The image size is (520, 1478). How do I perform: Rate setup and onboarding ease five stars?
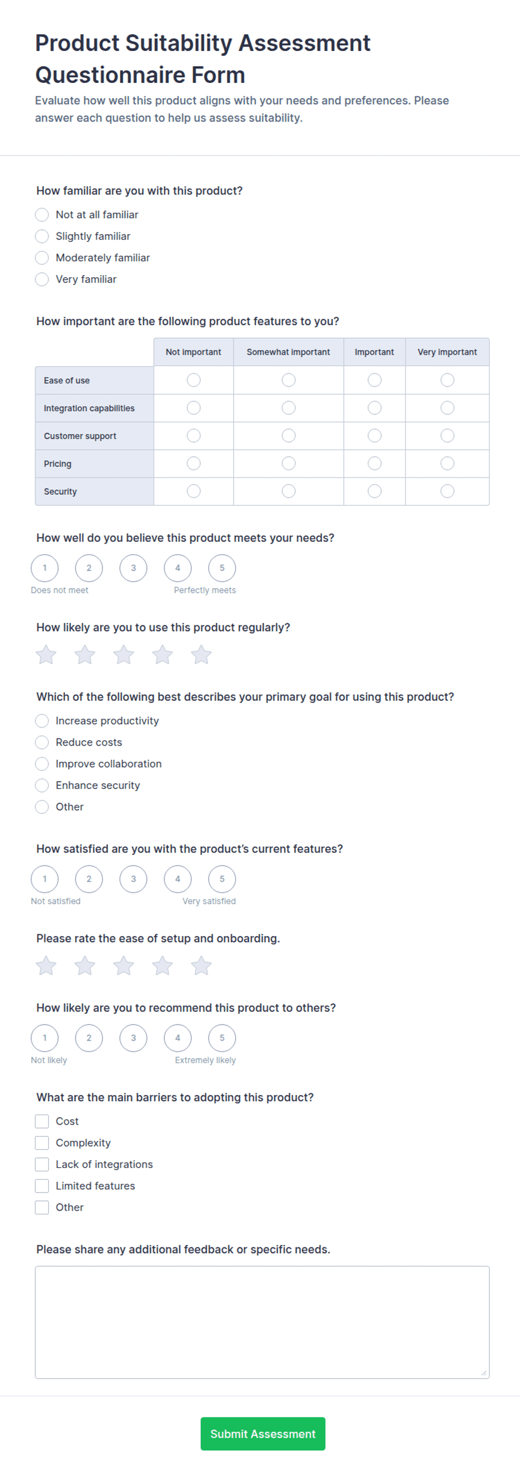click(201, 966)
